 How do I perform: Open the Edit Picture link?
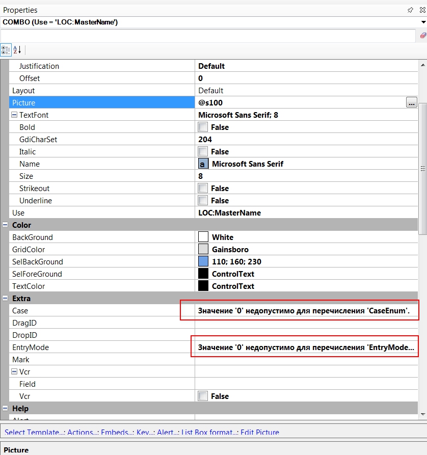click(x=260, y=432)
